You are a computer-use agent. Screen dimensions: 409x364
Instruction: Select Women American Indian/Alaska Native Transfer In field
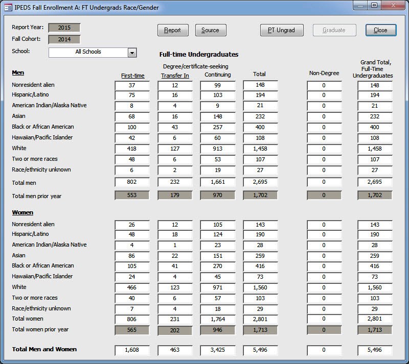coord(175,245)
